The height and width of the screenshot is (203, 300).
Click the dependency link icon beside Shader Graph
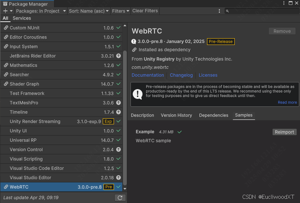tap(6, 84)
